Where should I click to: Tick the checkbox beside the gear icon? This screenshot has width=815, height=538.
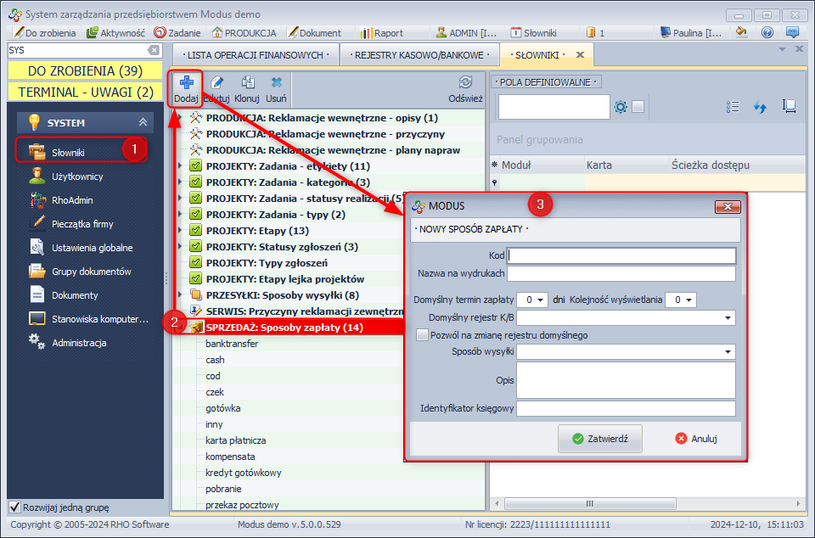point(638,107)
